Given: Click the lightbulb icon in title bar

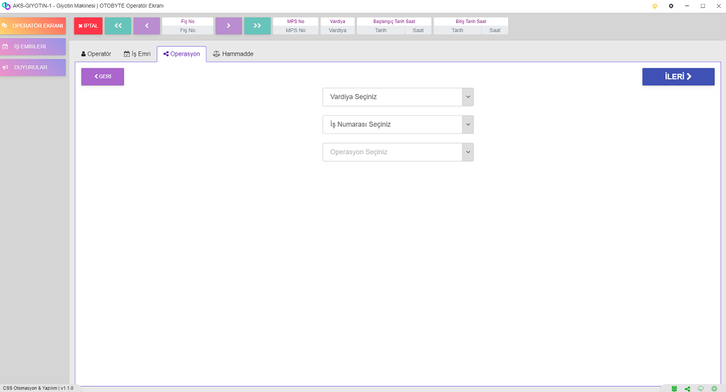Looking at the screenshot, I should [655, 5].
